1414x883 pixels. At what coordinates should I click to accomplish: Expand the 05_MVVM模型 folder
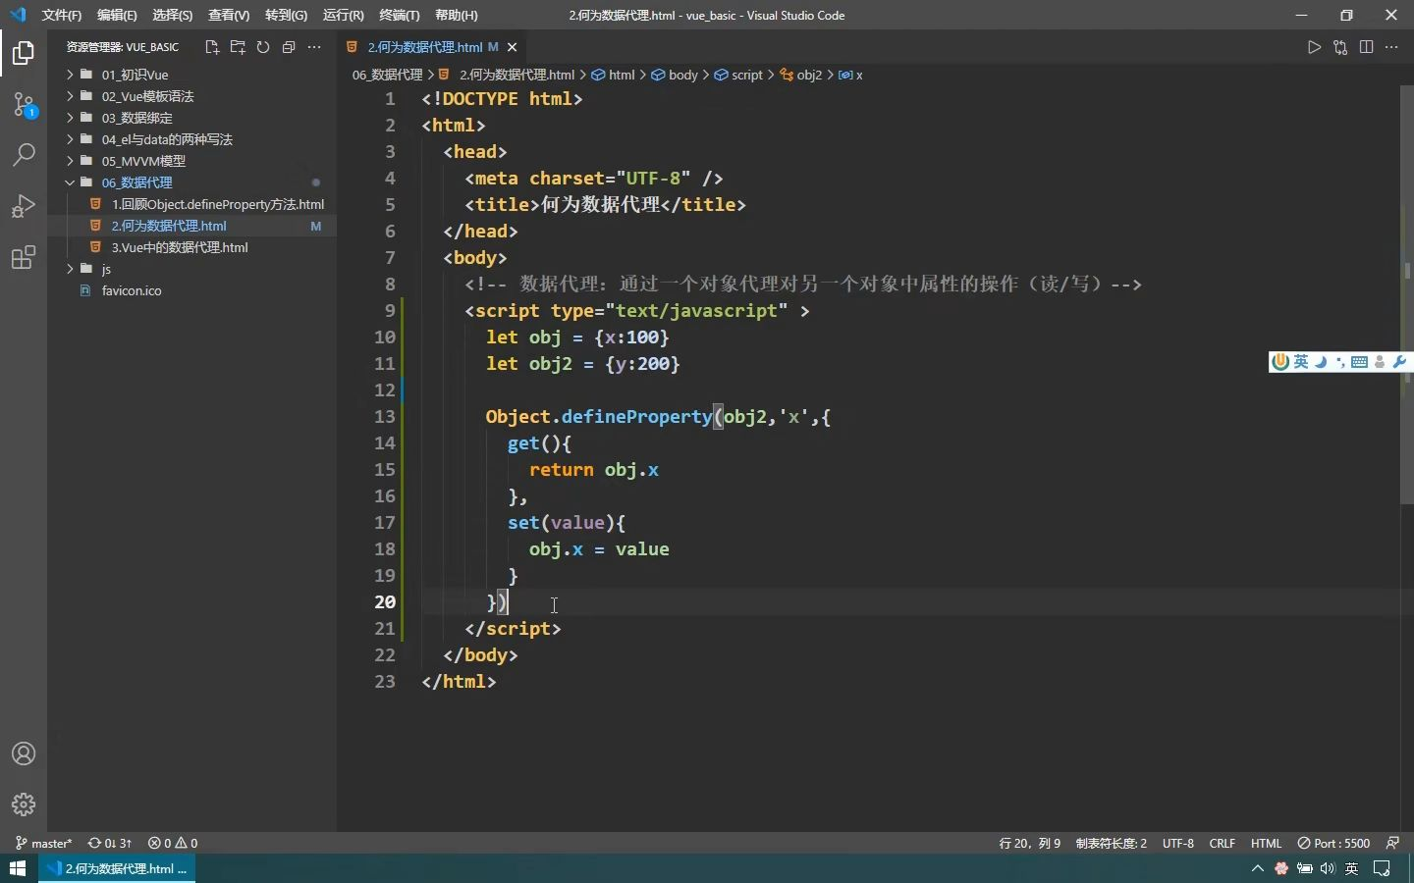pos(191,161)
